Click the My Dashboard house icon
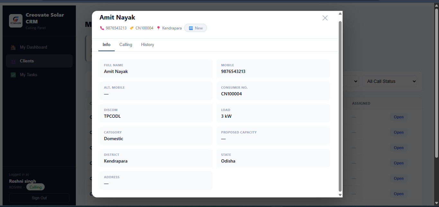439x207 pixels. pos(13,47)
